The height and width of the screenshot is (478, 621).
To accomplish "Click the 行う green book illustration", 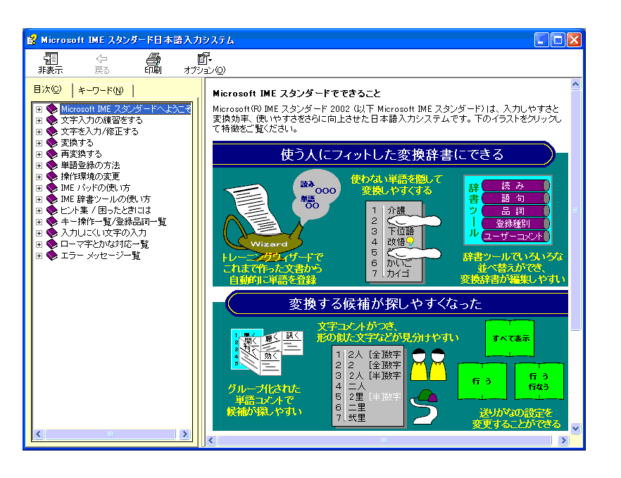I will [482, 382].
